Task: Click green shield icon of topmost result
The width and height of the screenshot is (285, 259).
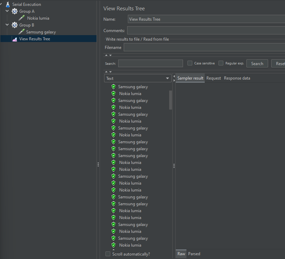Action: (114, 87)
